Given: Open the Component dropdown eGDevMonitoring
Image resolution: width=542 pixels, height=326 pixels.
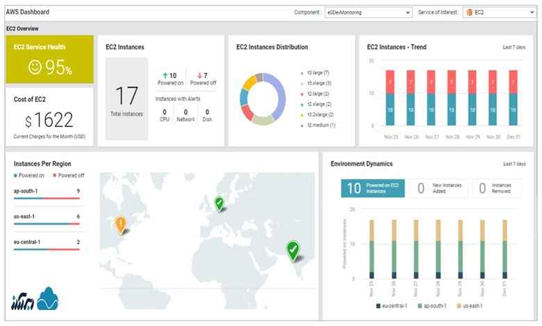Looking at the screenshot, I should coord(368,12).
